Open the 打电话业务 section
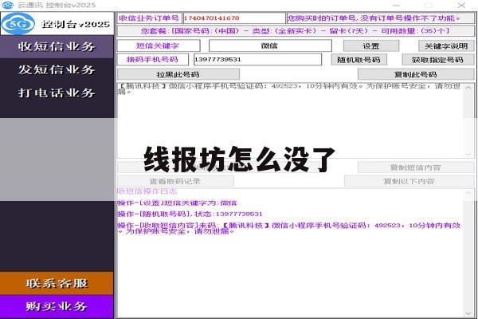Image resolution: width=478 pixels, height=319 pixels. [x=57, y=93]
